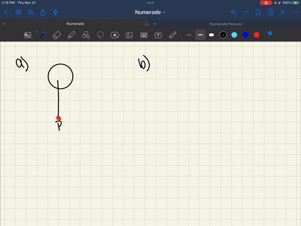Viewport: 301px width, 226px height.
Task: Open the Numerade title dropdown
Action: tap(150, 13)
